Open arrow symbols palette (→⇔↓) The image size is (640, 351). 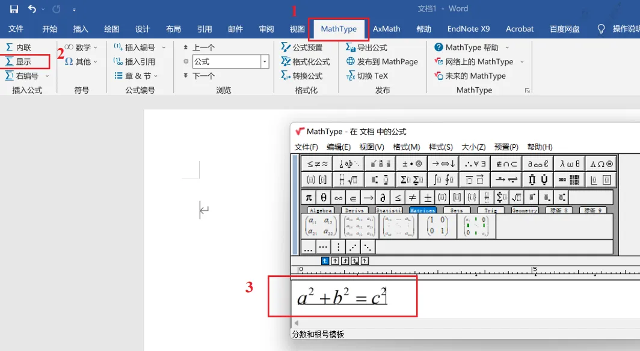click(444, 164)
